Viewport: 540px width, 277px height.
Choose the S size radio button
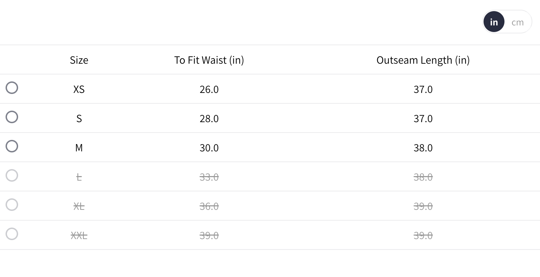tap(12, 117)
